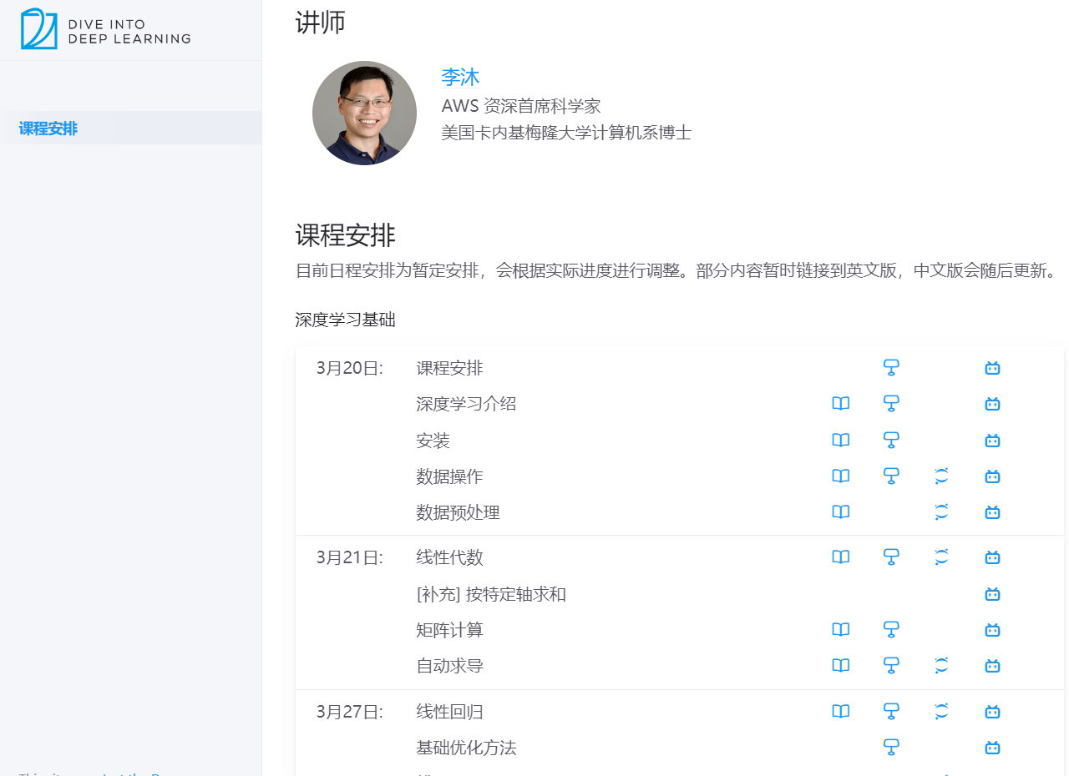
Task: Play the video for [补充] 按特定轴求和
Action: [x=991, y=593]
